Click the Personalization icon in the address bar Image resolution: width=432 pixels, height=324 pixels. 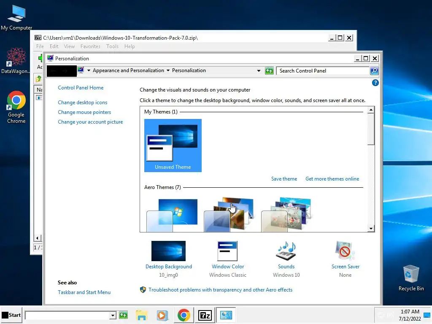tap(81, 70)
